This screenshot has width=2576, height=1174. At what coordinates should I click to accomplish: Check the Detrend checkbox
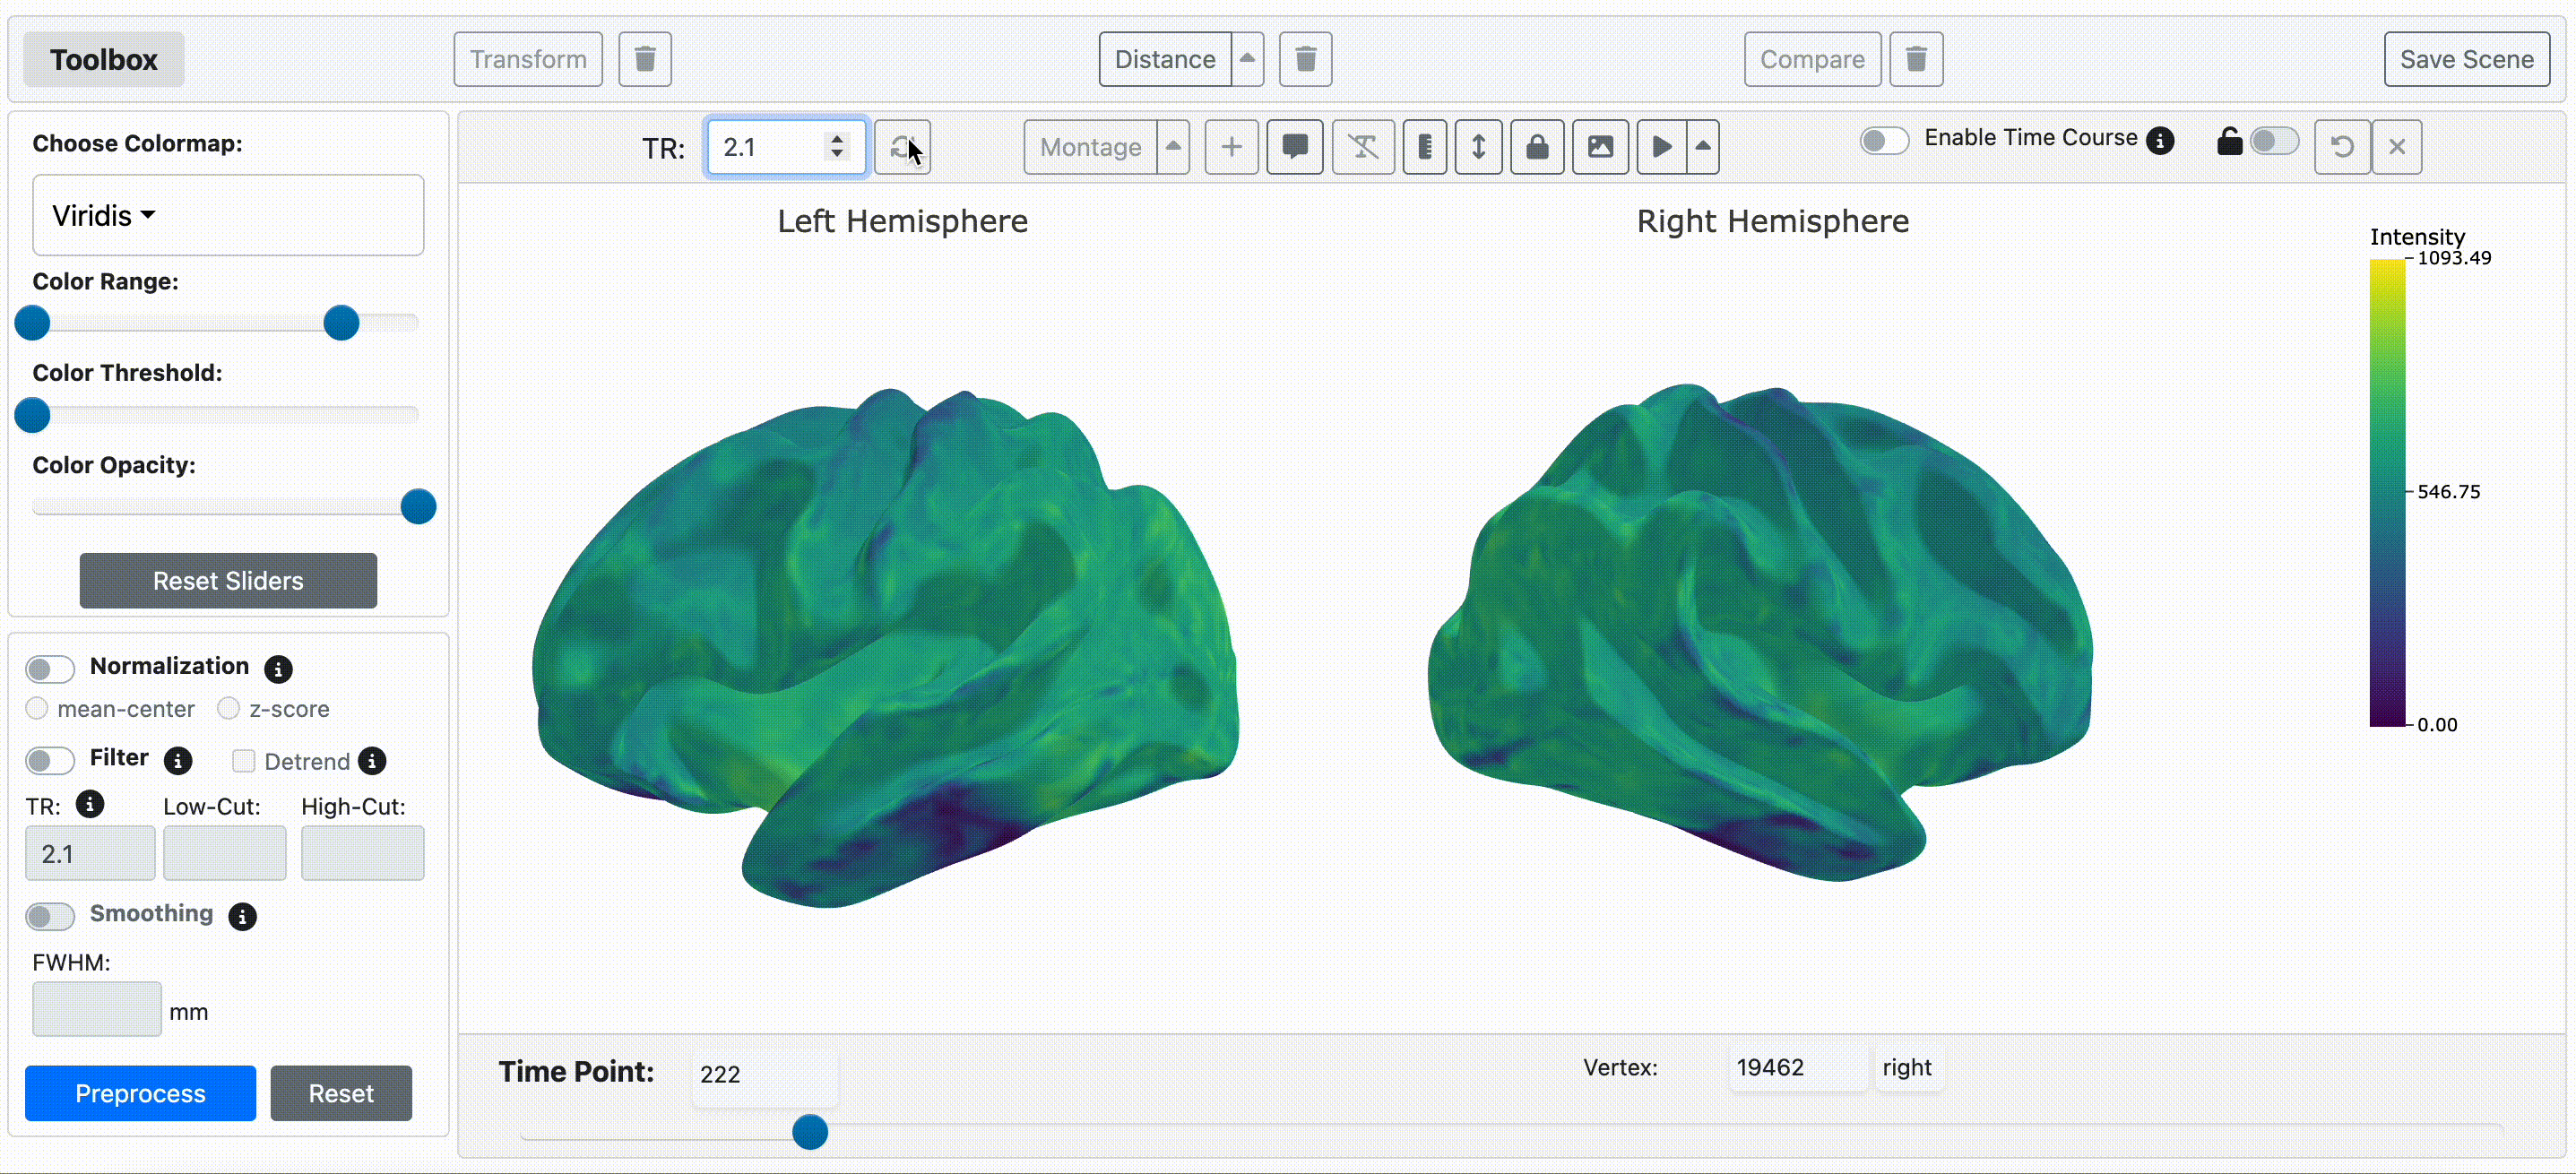click(243, 761)
